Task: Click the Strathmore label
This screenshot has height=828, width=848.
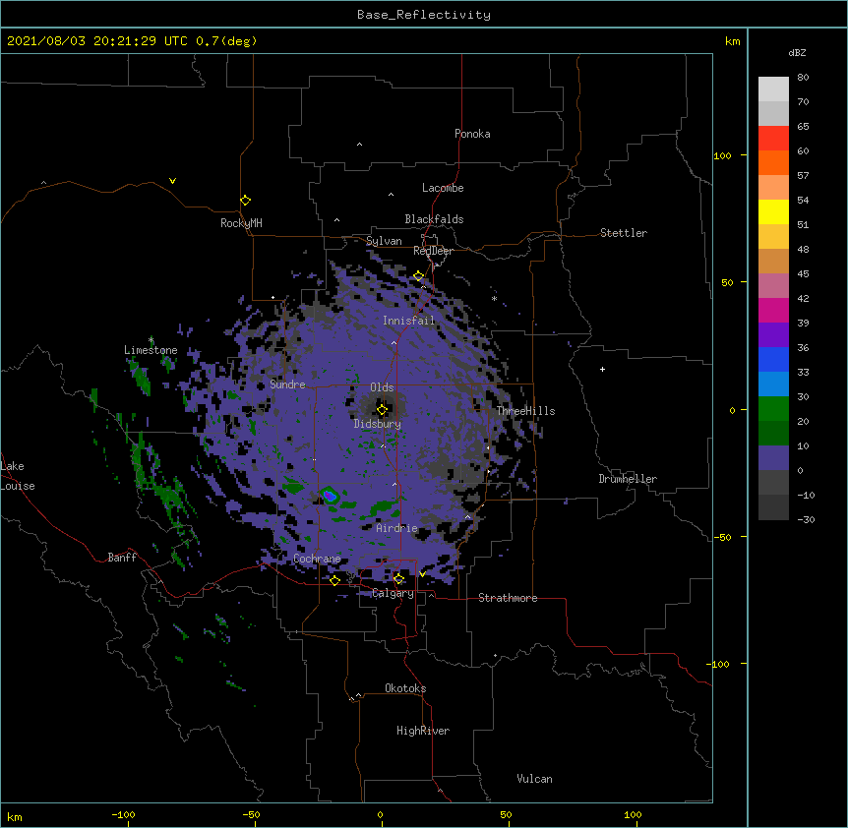Action: pyautogui.click(x=508, y=598)
